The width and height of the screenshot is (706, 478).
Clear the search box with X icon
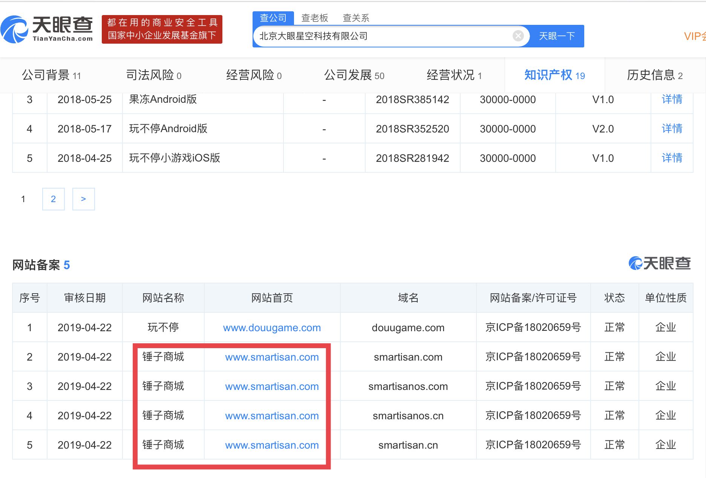(x=518, y=36)
